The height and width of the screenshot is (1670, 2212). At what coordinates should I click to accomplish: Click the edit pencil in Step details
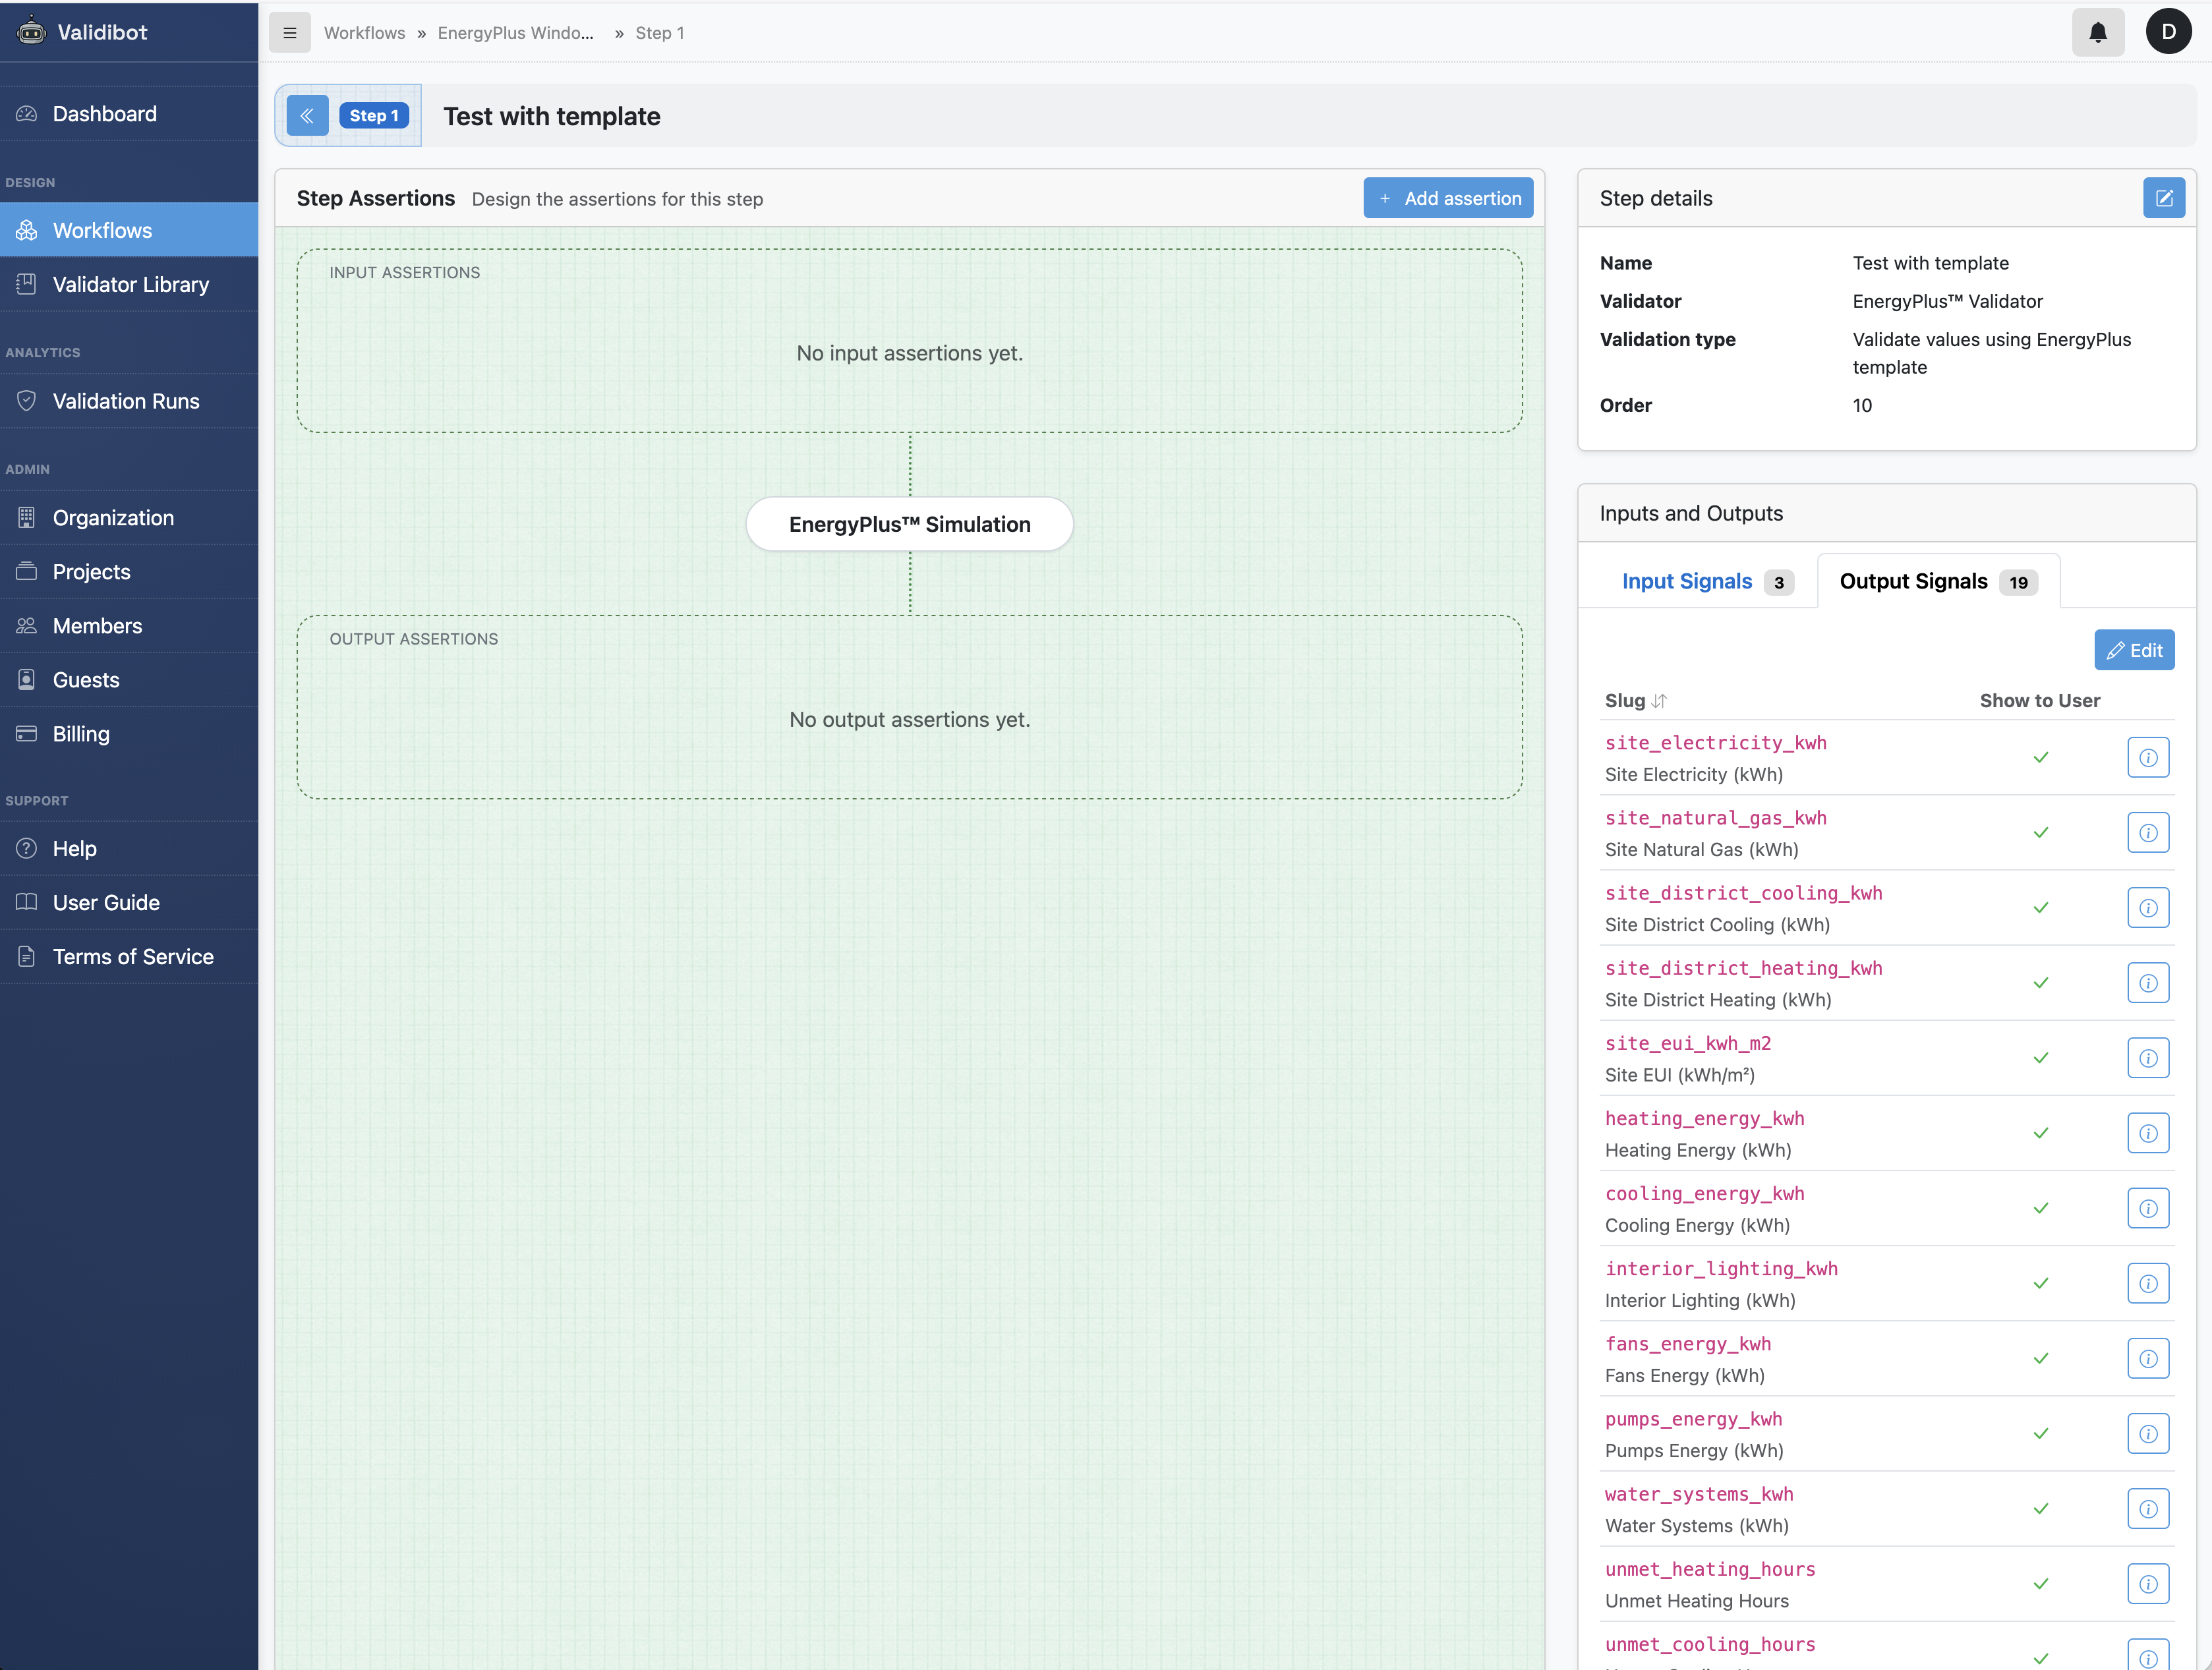pos(2163,198)
